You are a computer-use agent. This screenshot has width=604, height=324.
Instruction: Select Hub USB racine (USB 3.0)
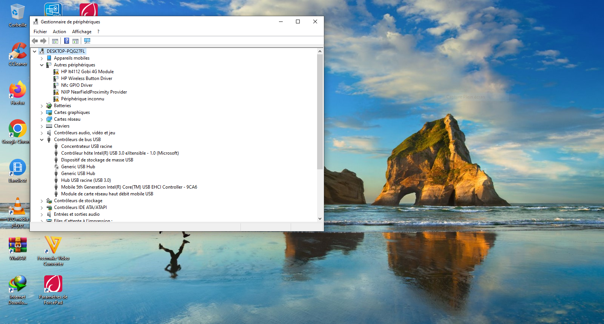(x=86, y=180)
